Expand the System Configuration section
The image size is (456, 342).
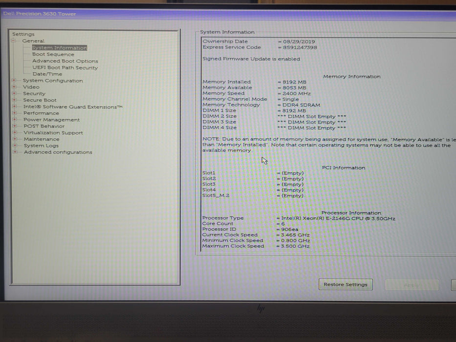[x=15, y=81]
